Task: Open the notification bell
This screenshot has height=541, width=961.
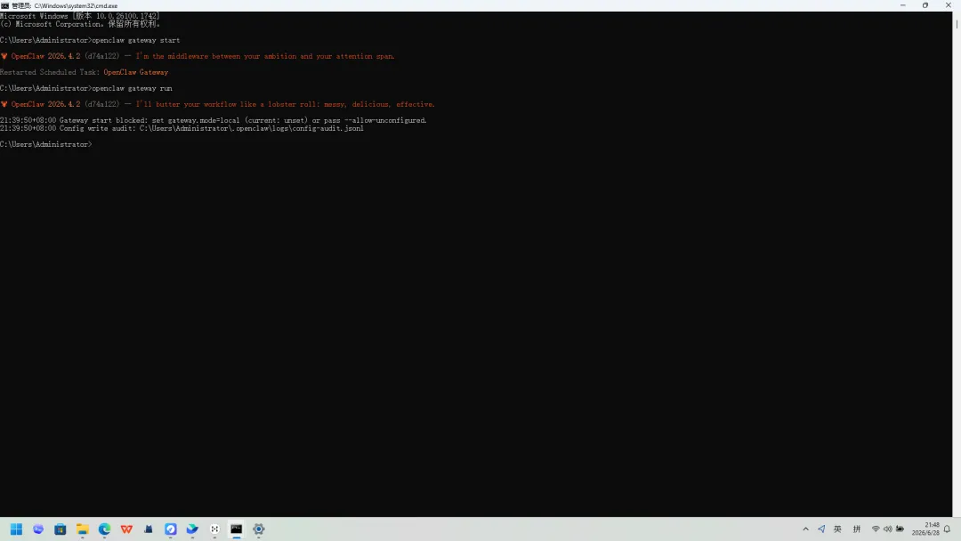Action: pyautogui.click(x=948, y=529)
